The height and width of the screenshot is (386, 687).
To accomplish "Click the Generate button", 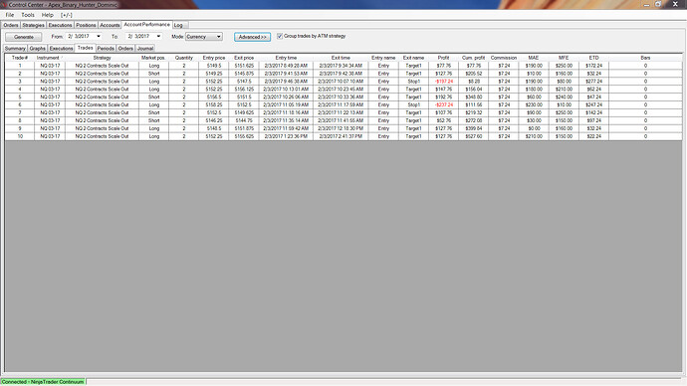I will [24, 37].
